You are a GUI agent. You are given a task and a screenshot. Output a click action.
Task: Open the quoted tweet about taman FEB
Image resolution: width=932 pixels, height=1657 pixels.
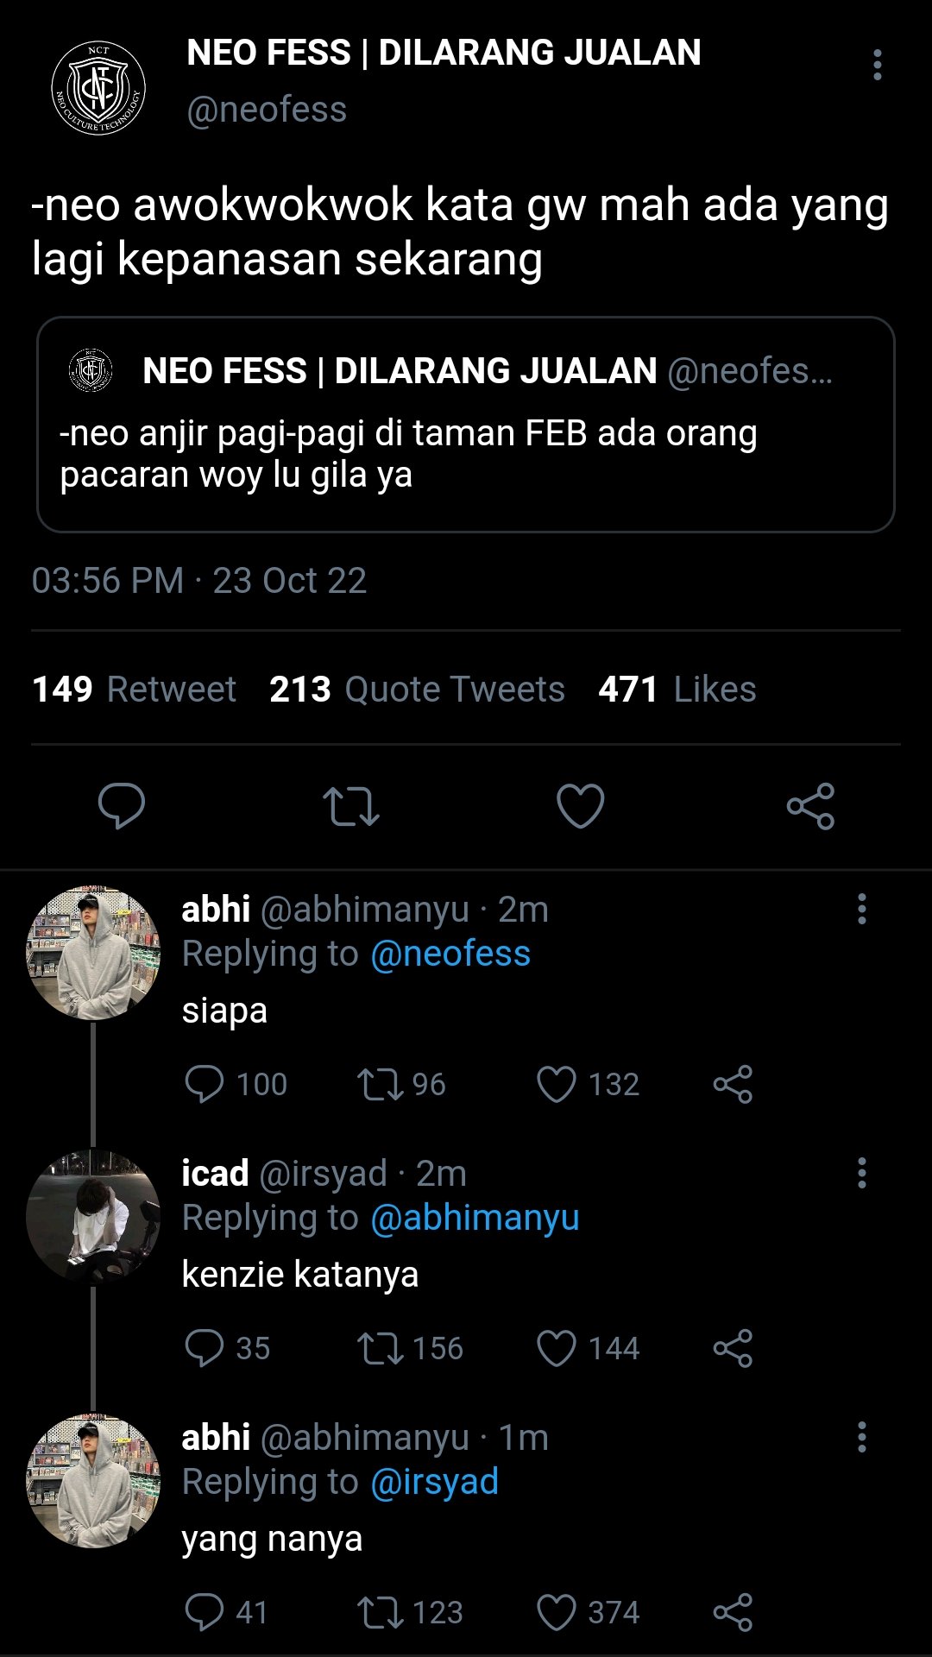pos(466,425)
